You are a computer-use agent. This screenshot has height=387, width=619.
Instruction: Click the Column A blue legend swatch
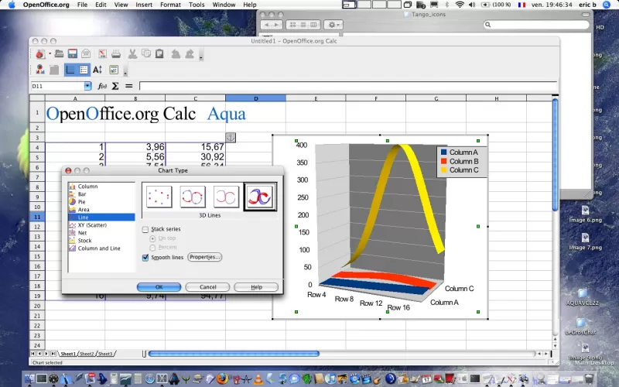[x=443, y=152]
